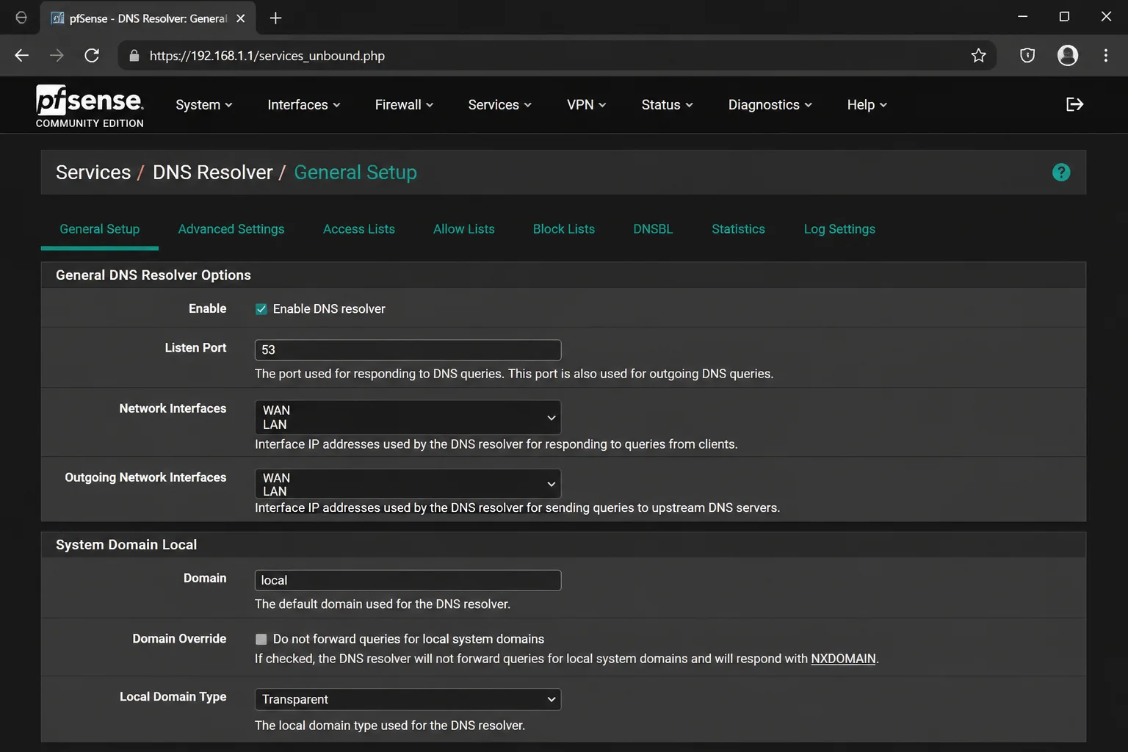
Task: Open a new browser tab with plus
Action: [275, 18]
